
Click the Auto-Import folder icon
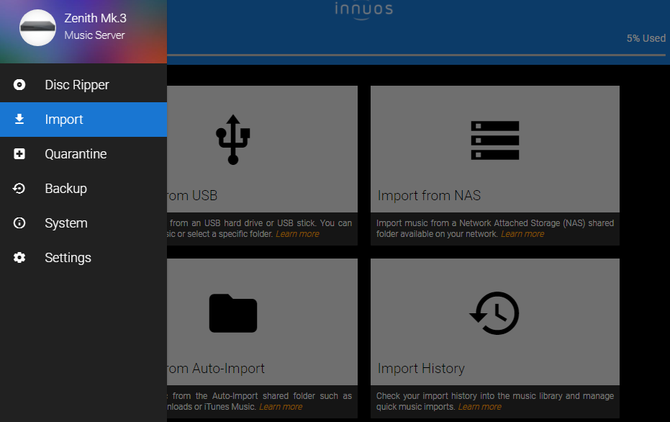click(x=233, y=313)
